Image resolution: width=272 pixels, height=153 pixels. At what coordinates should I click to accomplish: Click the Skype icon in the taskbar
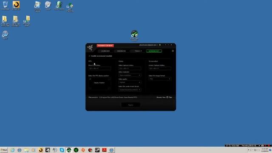point(62,150)
